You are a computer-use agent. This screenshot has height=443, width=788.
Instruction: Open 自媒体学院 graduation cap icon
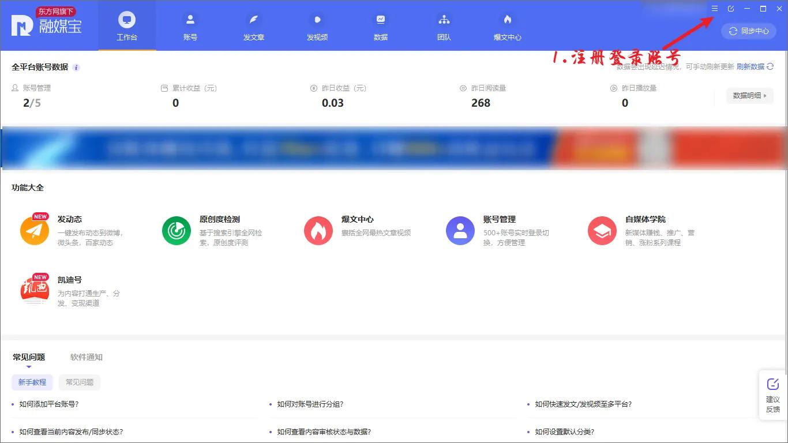click(602, 231)
